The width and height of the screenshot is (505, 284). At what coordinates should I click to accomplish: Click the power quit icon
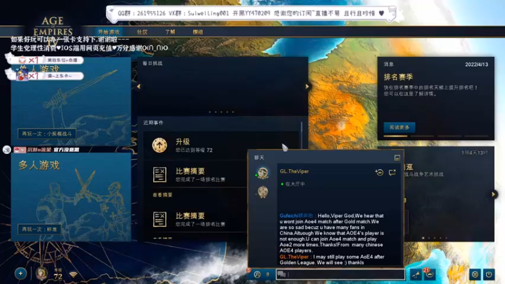click(x=489, y=275)
